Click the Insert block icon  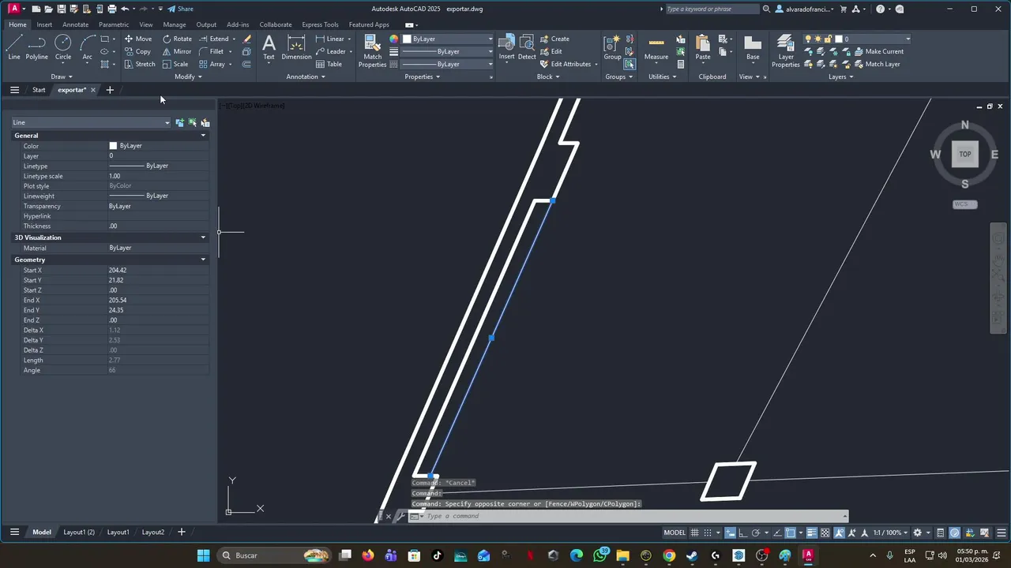coord(506,47)
